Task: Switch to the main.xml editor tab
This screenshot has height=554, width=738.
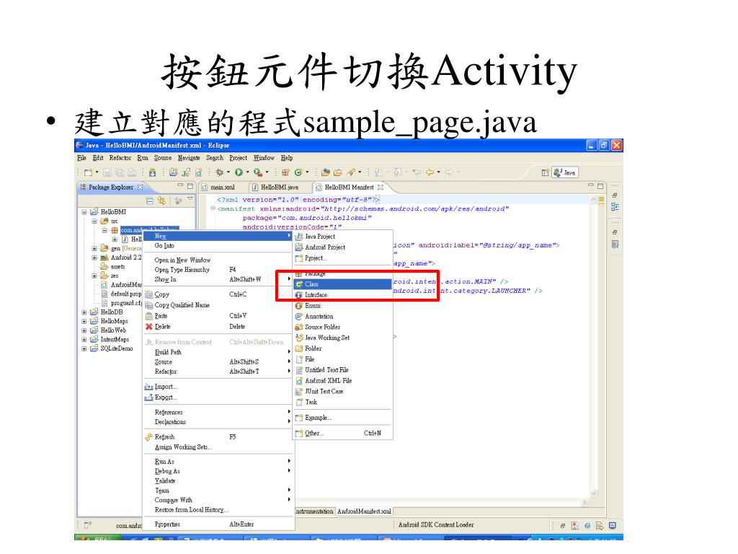Action: pos(223,187)
